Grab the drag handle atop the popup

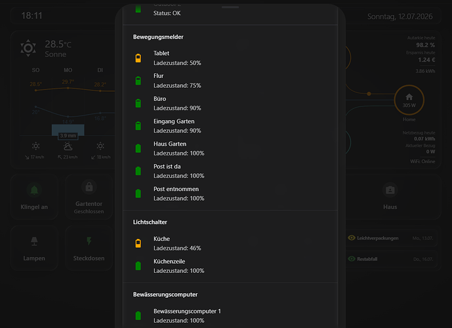[230, 7]
